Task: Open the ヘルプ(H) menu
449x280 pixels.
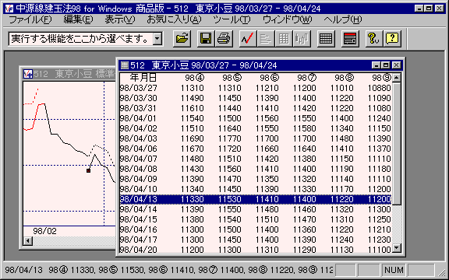Action: point(343,19)
